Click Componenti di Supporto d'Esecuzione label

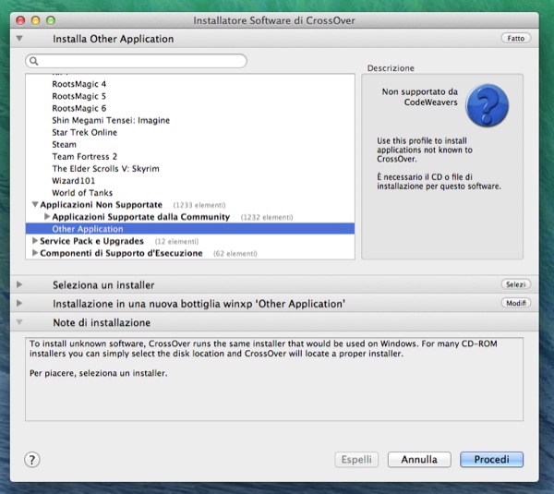point(121,253)
